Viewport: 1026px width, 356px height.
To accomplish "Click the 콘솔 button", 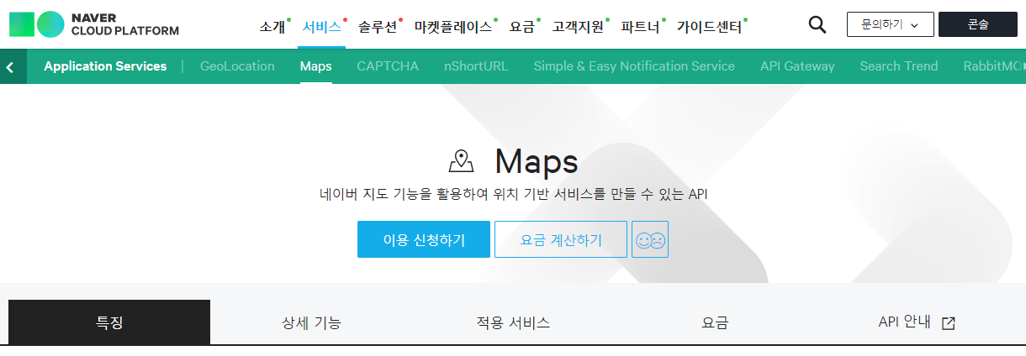I will [978, 24].
